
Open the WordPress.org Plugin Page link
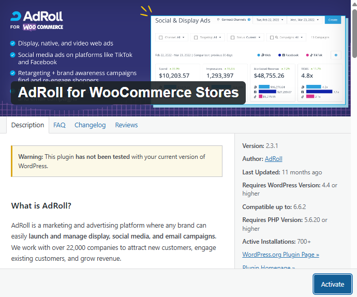280,255
